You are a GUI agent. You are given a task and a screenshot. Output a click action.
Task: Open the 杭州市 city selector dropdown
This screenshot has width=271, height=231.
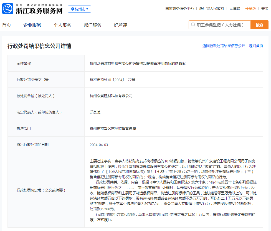[80, 9]
